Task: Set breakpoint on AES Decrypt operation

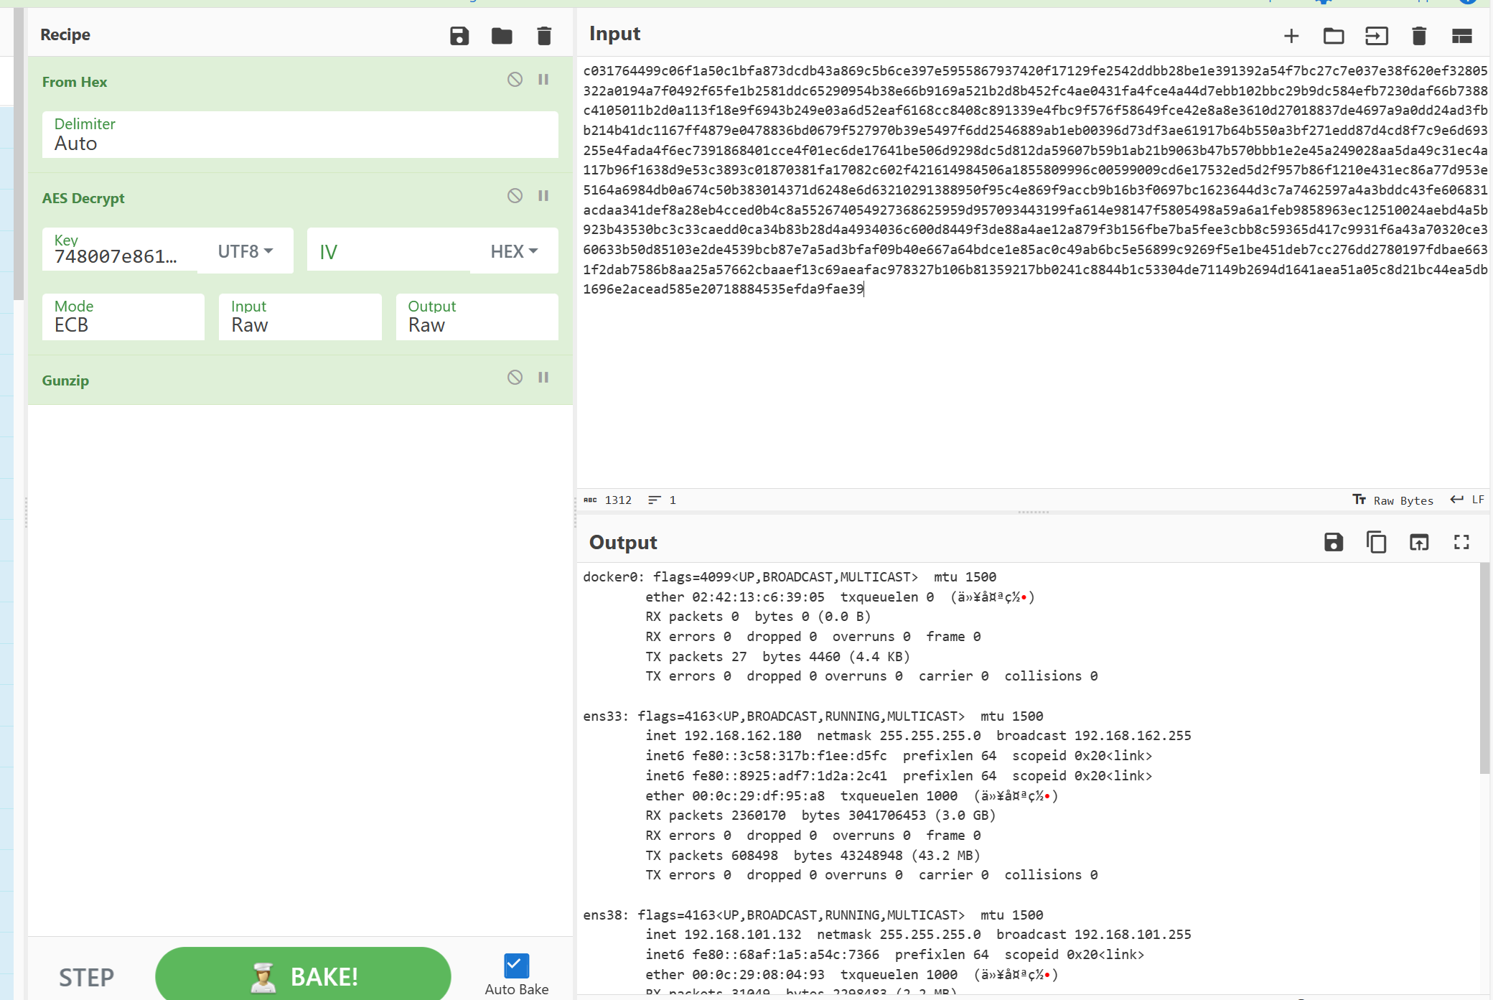Action: pyautogui.click(x=543, y=196)
